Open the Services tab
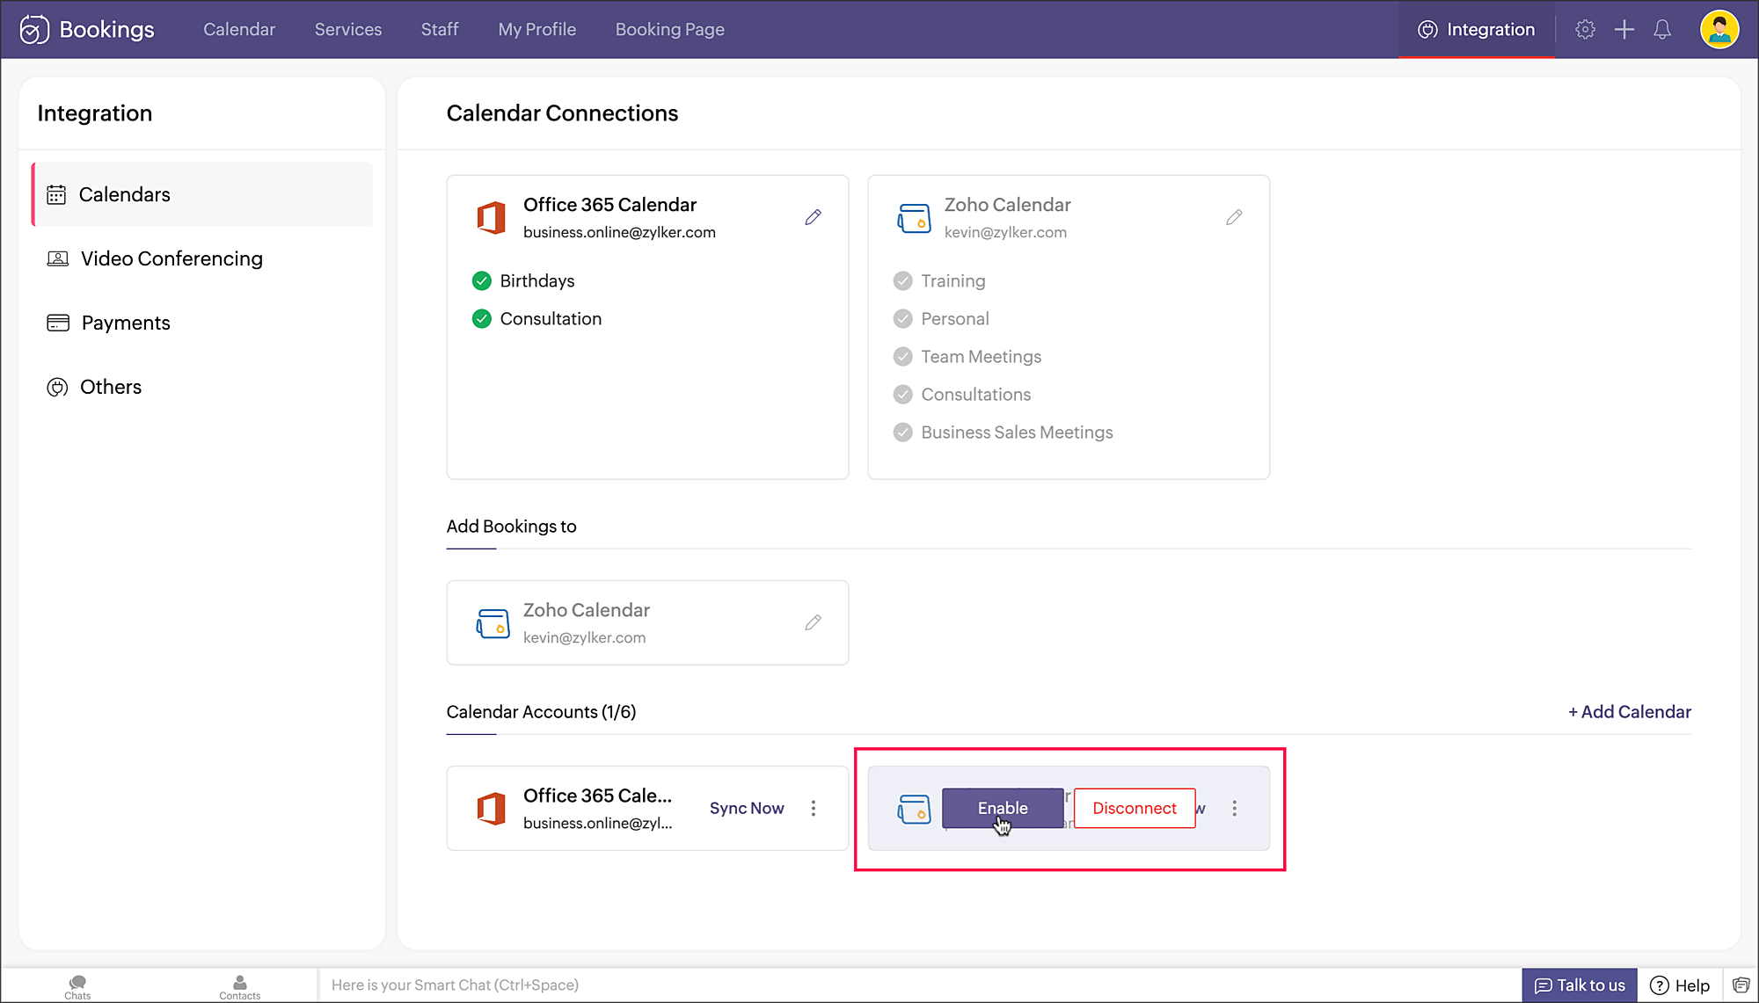Image resolution: width=1759 pixels, height=1003 pixels. (x=348, y=29)
